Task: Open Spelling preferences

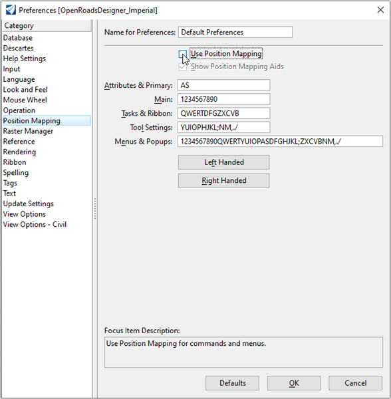Action: tap(16, 172)
